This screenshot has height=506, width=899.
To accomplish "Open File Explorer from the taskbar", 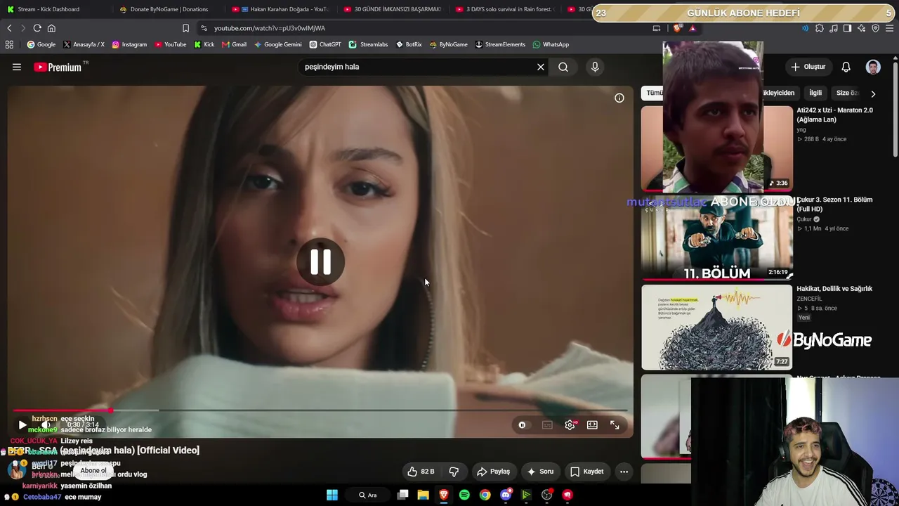I will 423,495.
